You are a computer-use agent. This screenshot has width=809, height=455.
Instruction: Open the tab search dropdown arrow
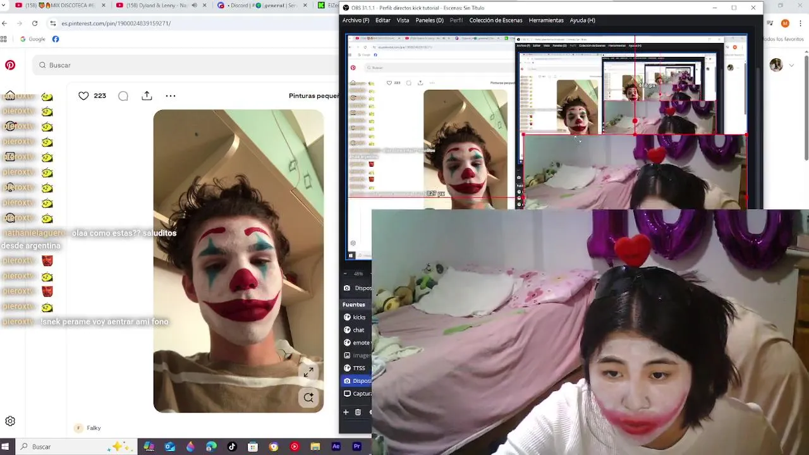[x=4, y=6]
